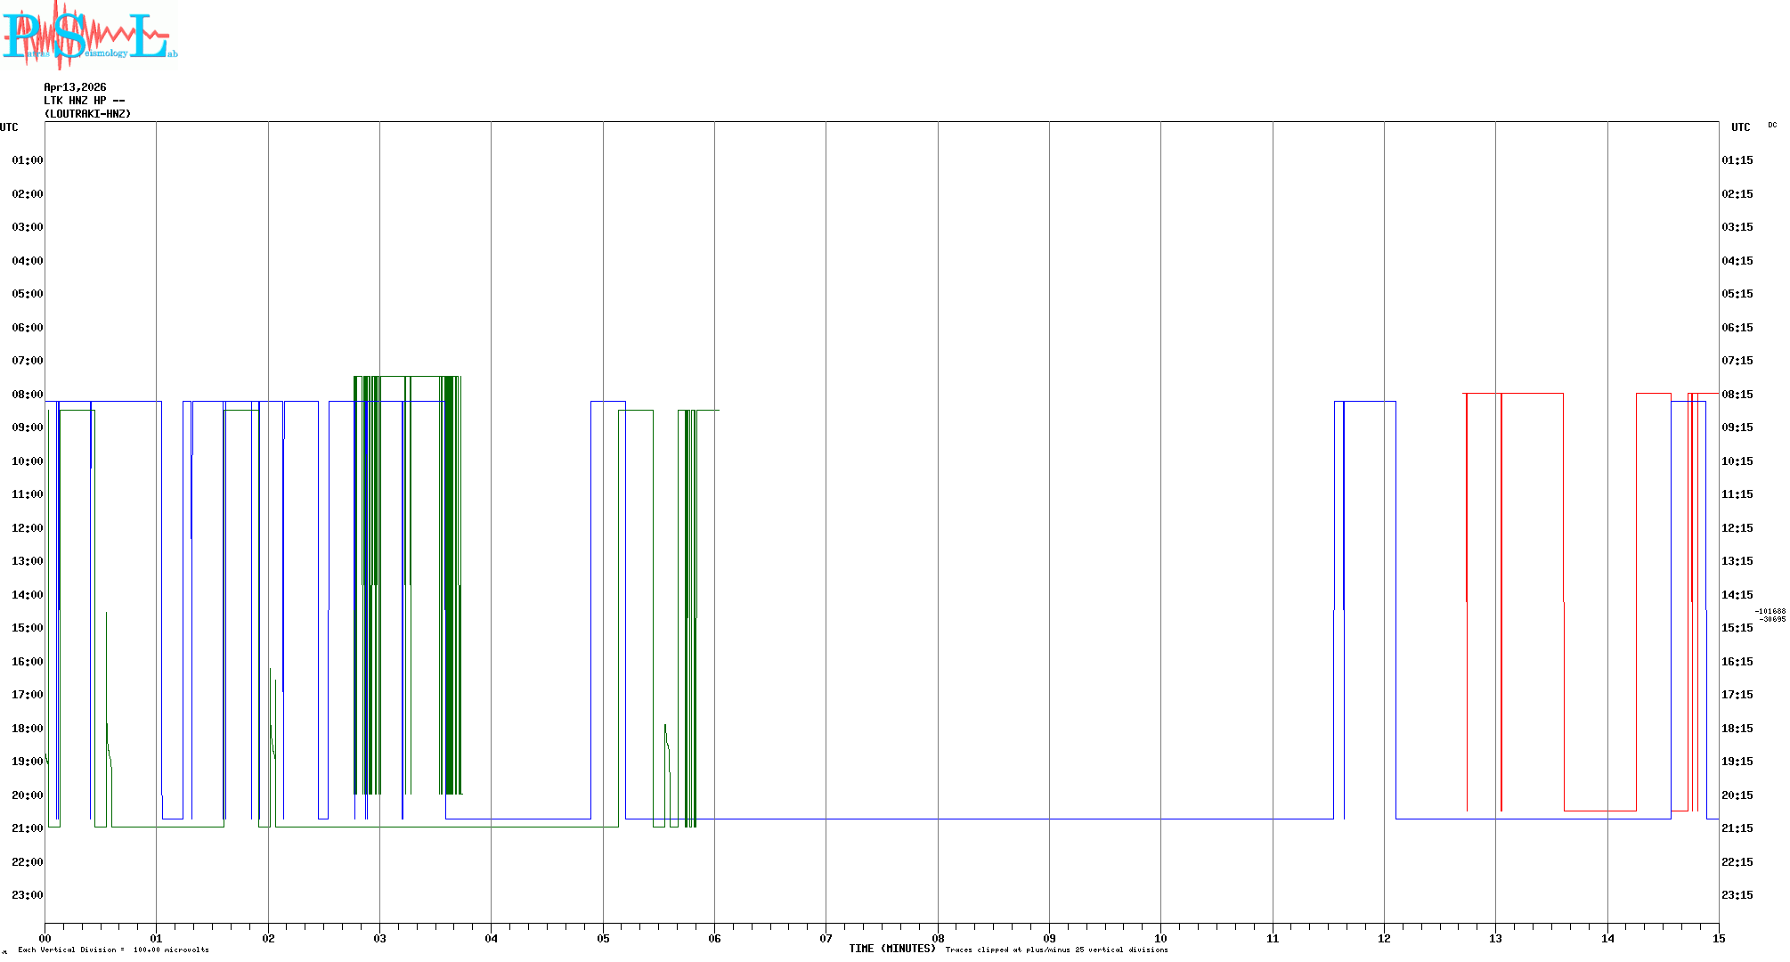The image size is (1790, 962).
Task: Click minute 03 on the time axis
Action: (380, 938)
